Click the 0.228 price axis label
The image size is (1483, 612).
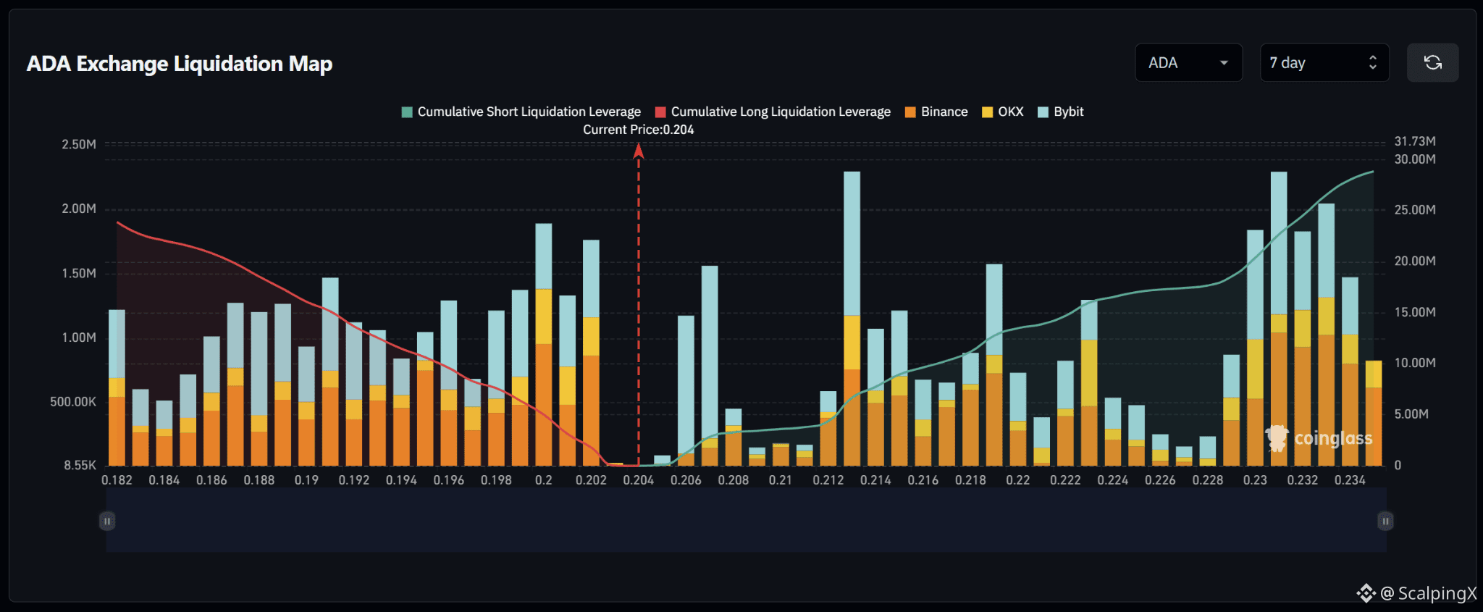pos(1208,480)
